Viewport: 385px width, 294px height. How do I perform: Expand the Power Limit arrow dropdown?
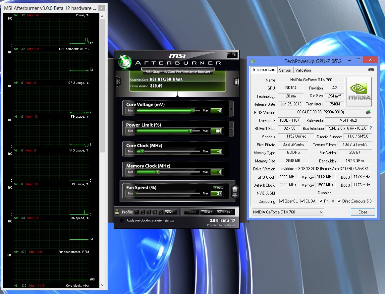click(x=231, y=130)
